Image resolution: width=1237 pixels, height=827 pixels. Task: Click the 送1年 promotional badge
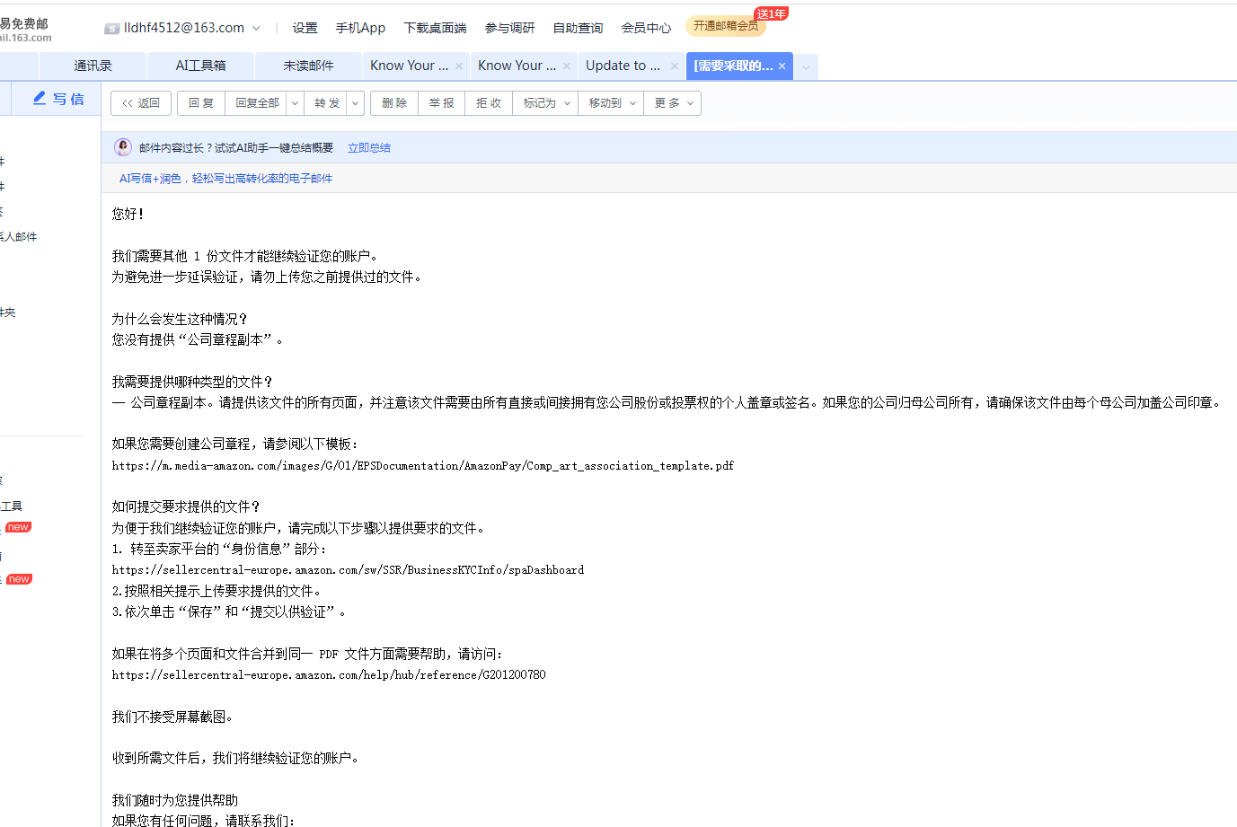click(771, 13)
